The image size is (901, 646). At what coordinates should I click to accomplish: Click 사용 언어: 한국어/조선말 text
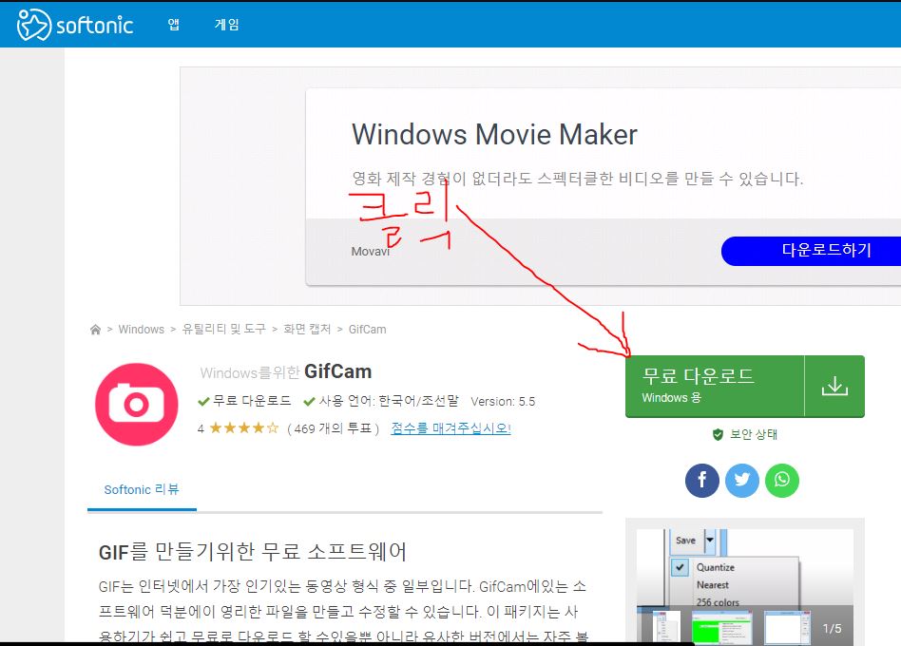[x=389, y=401]
